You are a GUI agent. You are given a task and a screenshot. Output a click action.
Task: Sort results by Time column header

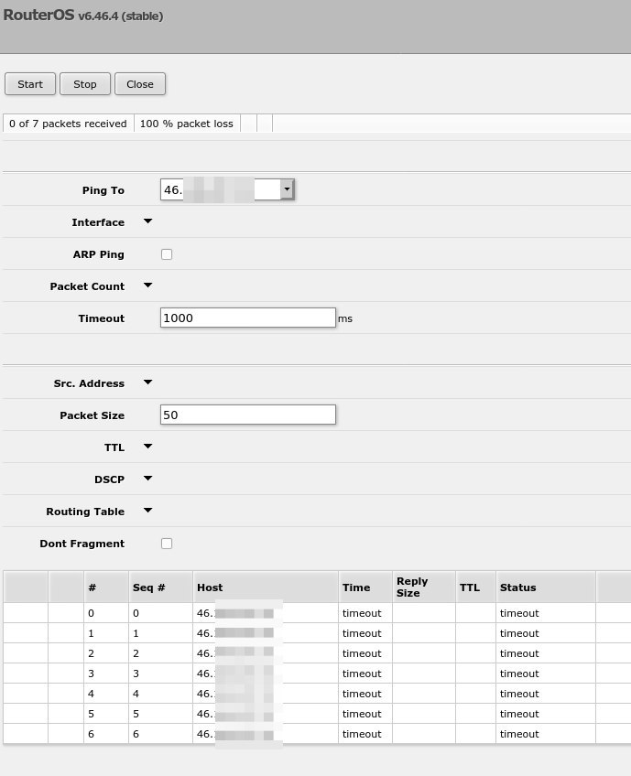point(365,587)
